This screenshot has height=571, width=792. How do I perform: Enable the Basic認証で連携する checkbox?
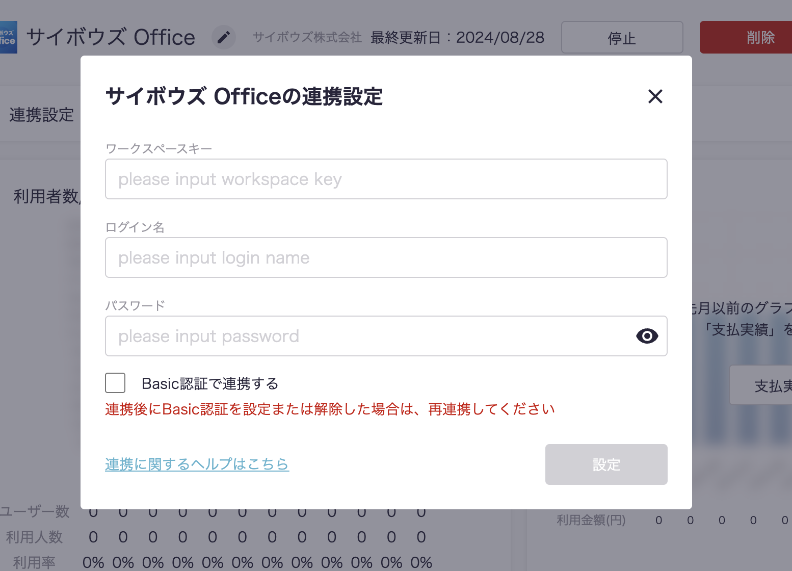pos(115,383)
